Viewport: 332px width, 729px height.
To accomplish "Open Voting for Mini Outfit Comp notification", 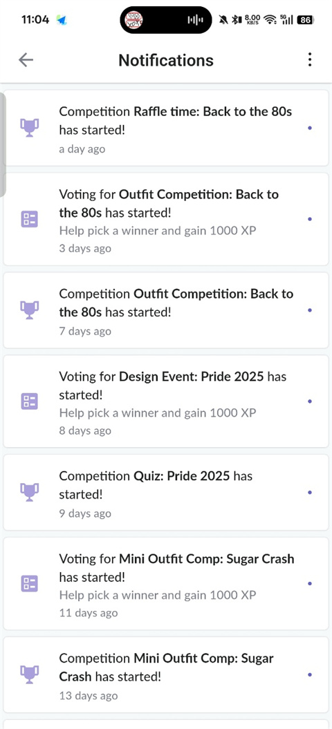I will (x=166, y=583).
